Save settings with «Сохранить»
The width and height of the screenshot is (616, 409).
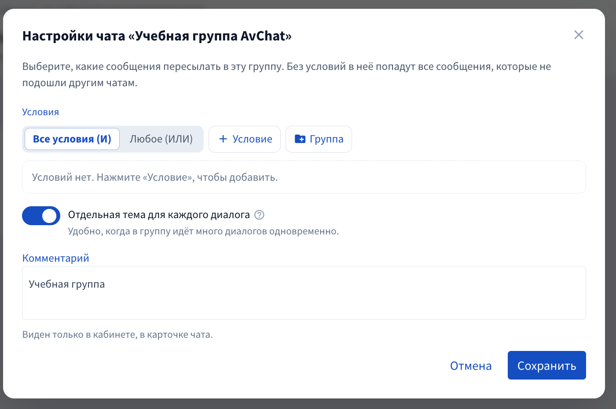coord(547,365)
